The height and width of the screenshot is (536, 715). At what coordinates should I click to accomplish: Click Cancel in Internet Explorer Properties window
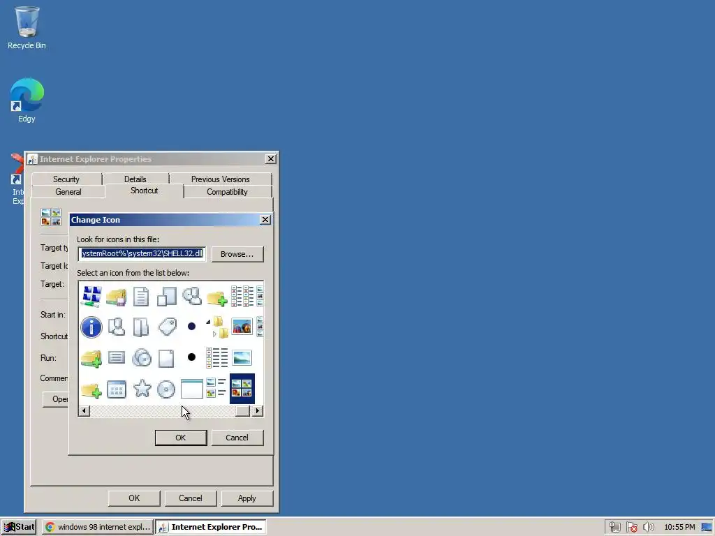(190, 498)
